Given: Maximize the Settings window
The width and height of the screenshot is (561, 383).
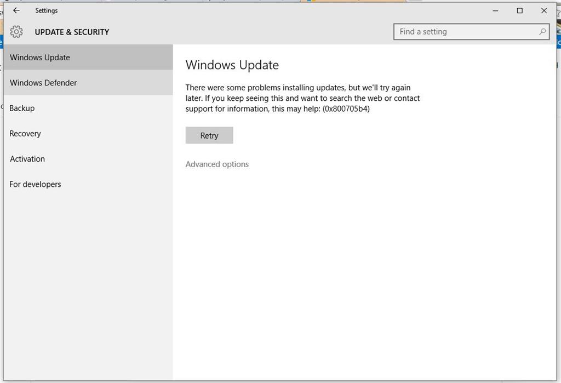Looking at the screenshot, I should tap(520, 11).
